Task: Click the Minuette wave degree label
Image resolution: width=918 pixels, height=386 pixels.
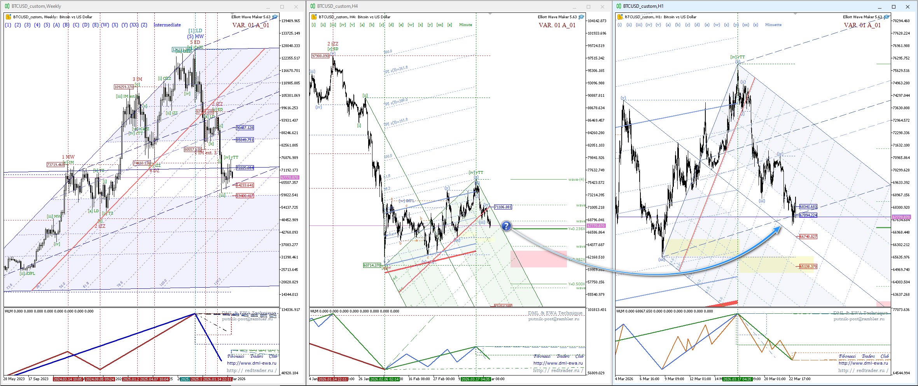Action: pyautogui.click(x=773, y=25)
